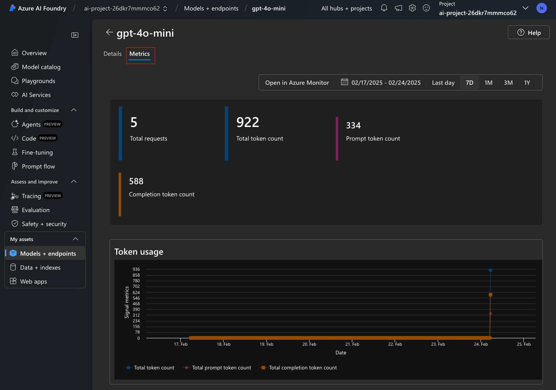The width and height of the screenshot is (556, 390).
Task: Click the orange completion token square marker
Action: [x=490, y=295]
